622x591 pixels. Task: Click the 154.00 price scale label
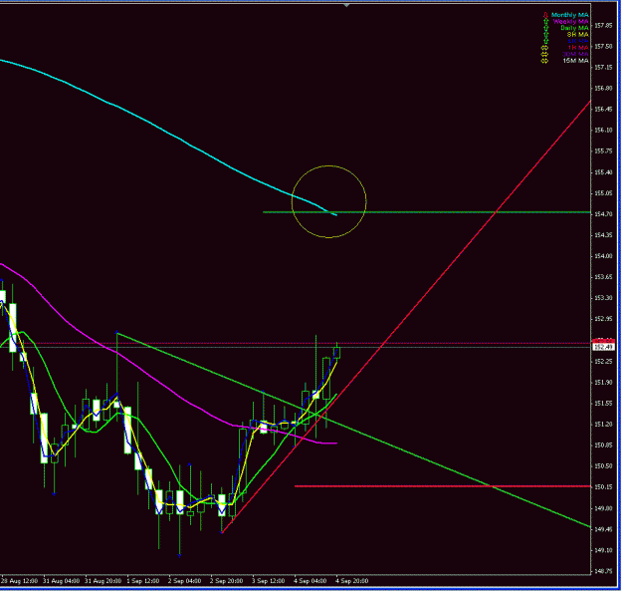[603, 256]
